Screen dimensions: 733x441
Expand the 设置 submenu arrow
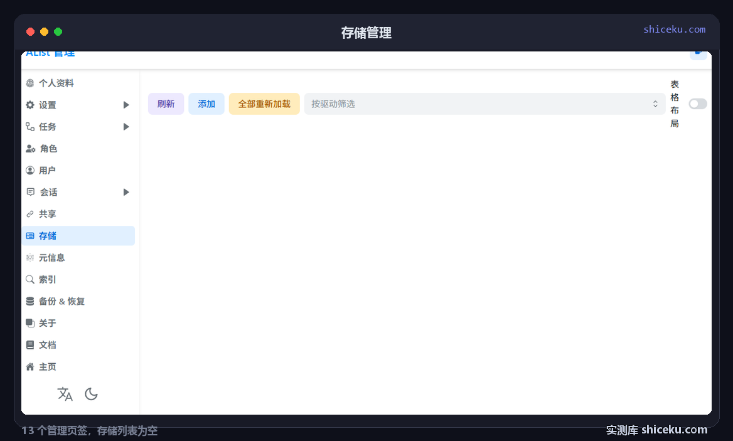[x=126, y=105]
